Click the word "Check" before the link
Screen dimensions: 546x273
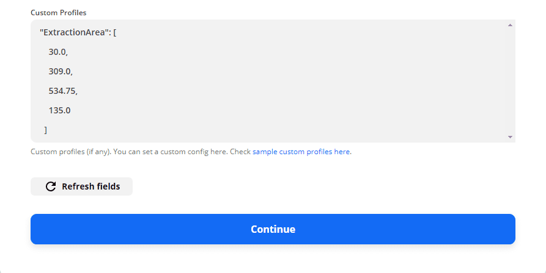pyautogui.click(x=240, y=152)
